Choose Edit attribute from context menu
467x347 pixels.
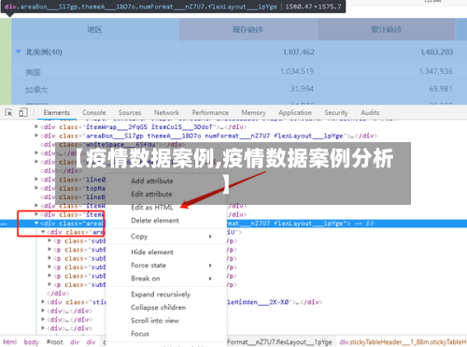point(151,195)
